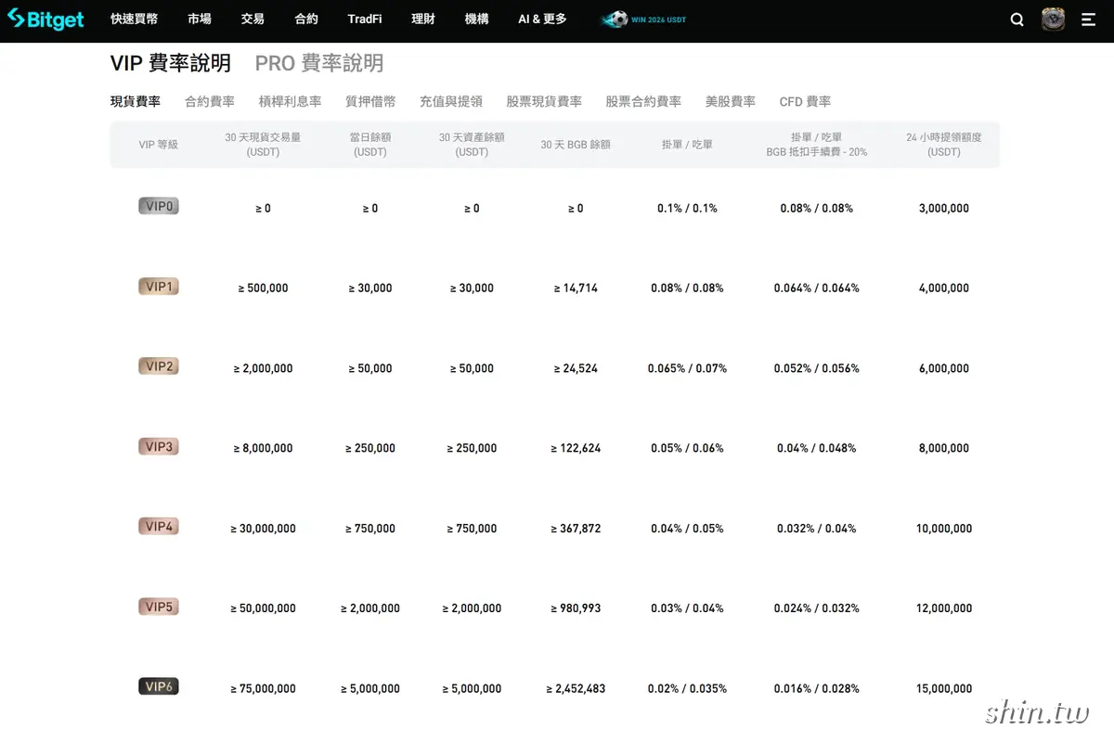The image size is (1114, 742).
Task: Click the 0.065% / 0.07% fee cell
Action: click(x=687, y=368)
